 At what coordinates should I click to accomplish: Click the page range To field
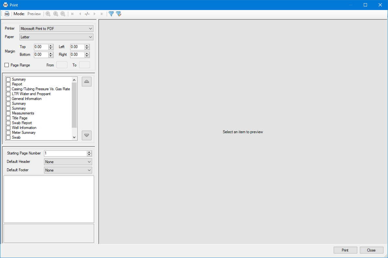click(x=84, y=65)
